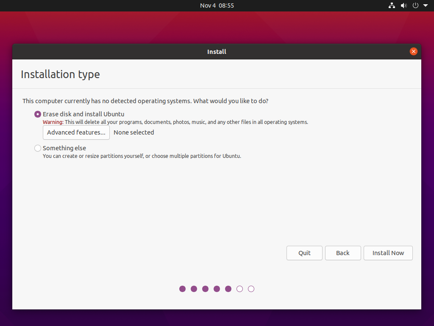
Task: Open the network status icon in top bar
Action: 392,6
